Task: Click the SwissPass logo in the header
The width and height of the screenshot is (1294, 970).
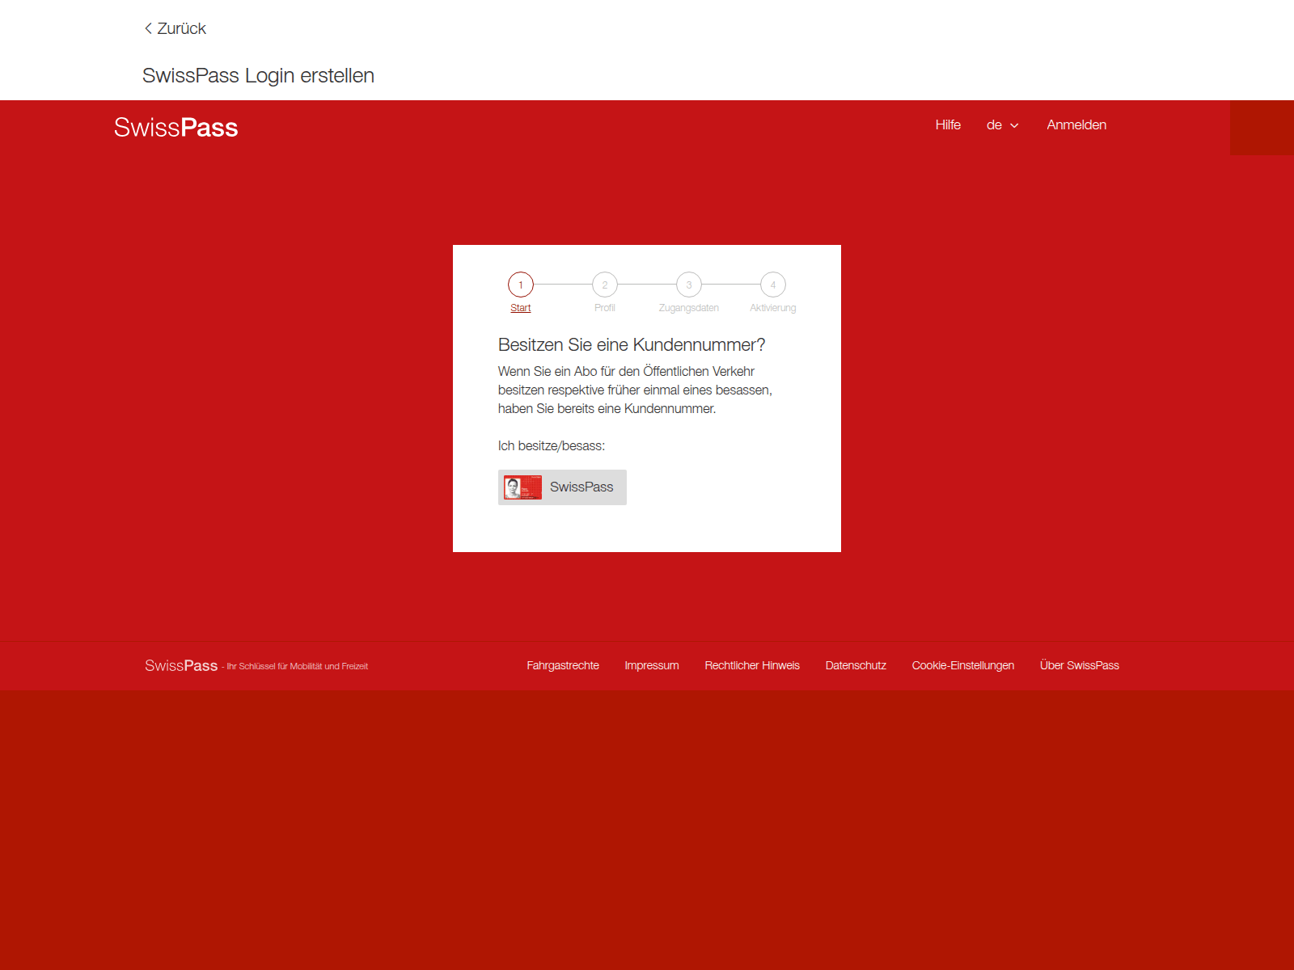Action: coord(175,127)
